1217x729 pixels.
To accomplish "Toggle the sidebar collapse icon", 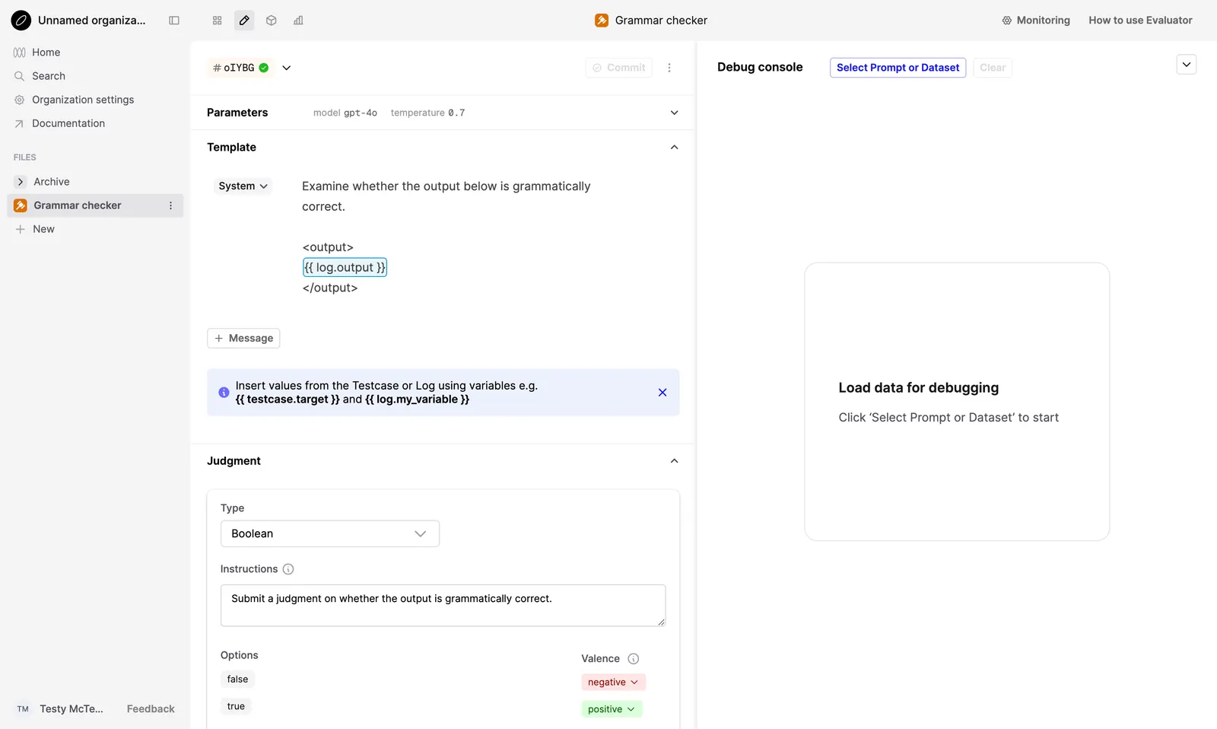I will point(174,21).
